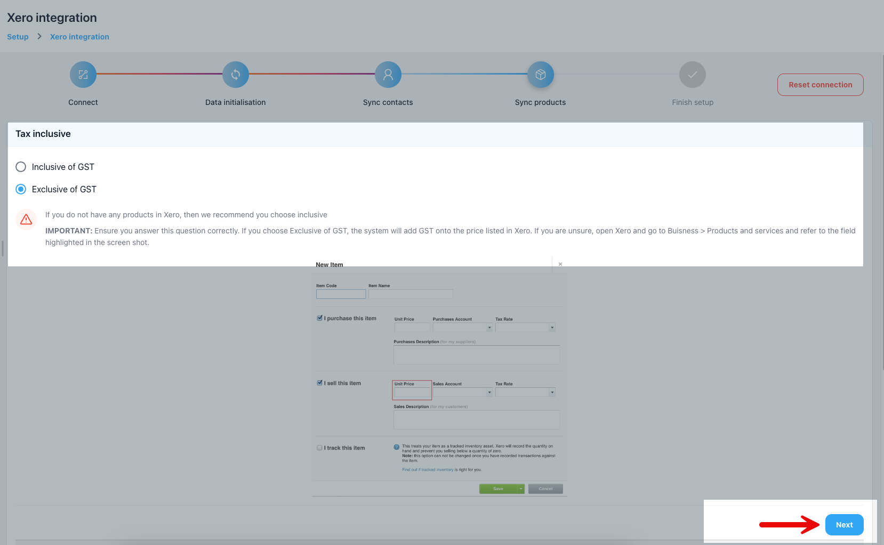Click the grey Cancel button
884x545 pixels.
coord(545,489)
